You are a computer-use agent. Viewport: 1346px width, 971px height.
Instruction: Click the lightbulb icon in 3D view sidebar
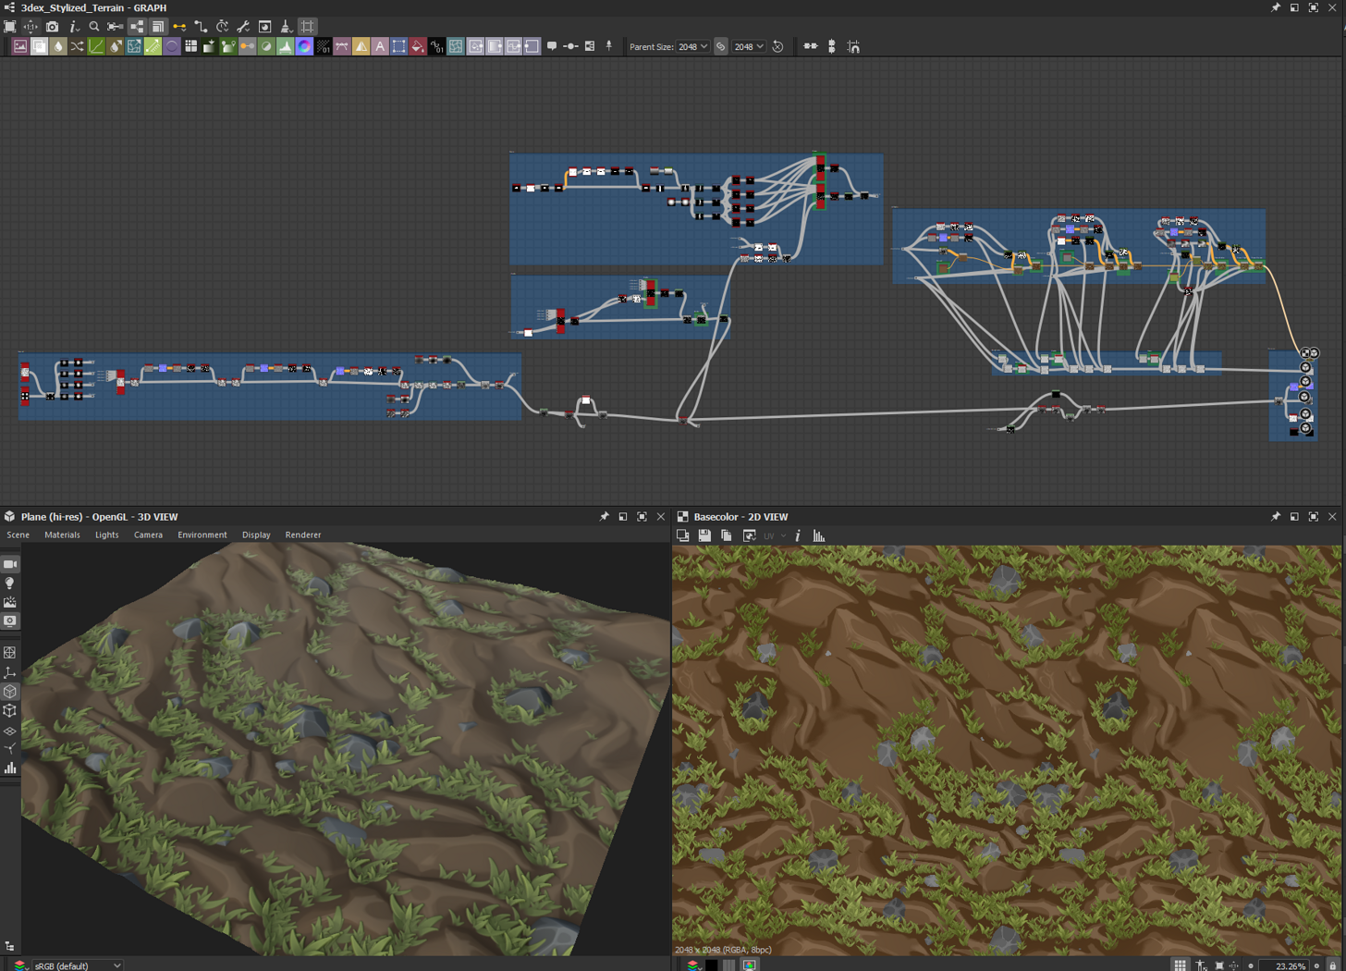coord(10,584)
